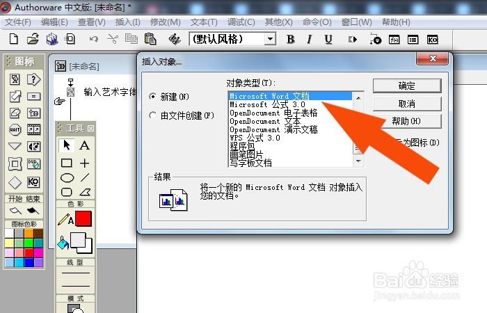Image resolution: width=487 pixels, height=313 pixels.
Task: Select the KO Knowledge Object palette icon
Action: point(33,182)
